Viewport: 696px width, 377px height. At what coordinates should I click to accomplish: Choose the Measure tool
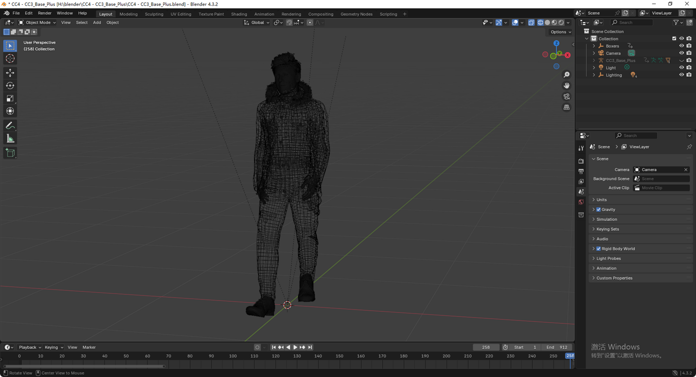pos(10,139)
